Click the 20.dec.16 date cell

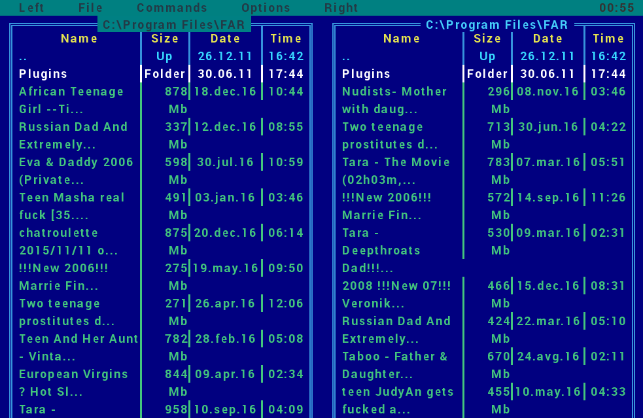[225, 233]
